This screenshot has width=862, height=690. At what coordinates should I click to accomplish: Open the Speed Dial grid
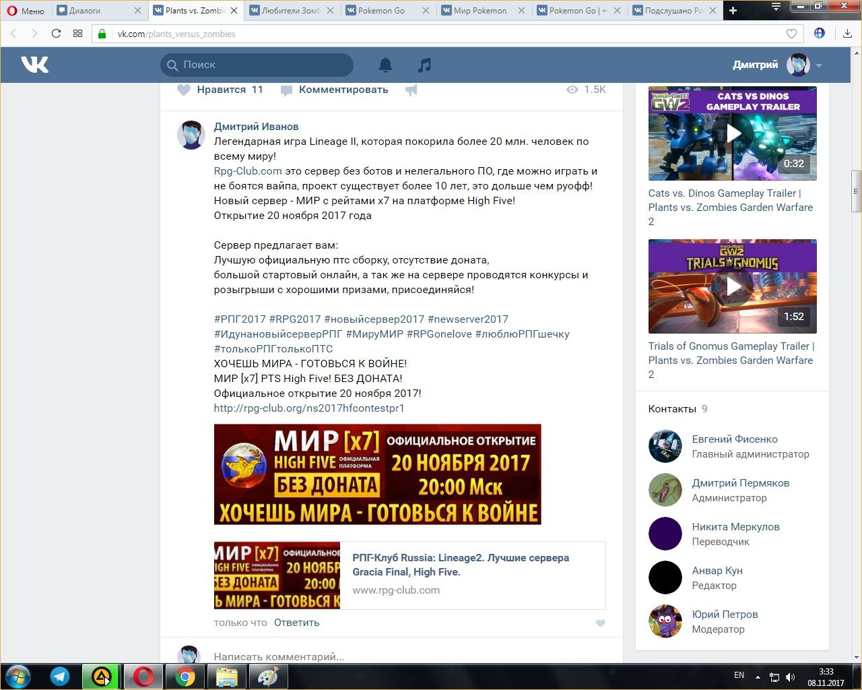tap(77, 34)
